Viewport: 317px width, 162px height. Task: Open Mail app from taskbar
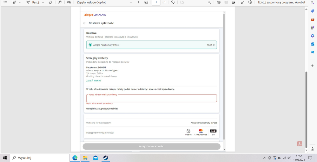pyautogui.click(x=96, y=158)
